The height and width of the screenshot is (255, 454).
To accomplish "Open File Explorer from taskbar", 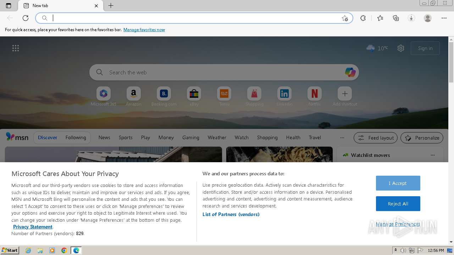I will (x=40, y=250).
